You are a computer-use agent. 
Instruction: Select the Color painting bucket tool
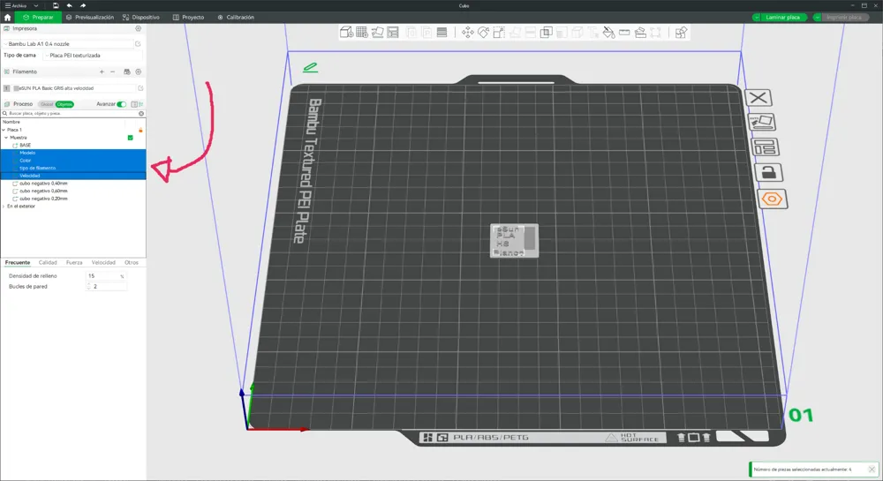coord(608,32)
